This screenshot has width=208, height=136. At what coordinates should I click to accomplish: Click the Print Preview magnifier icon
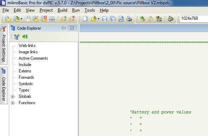click(x=121, y=19)
